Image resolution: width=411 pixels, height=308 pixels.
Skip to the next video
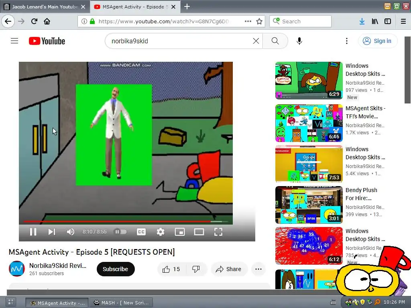click(x=52, y=232)
